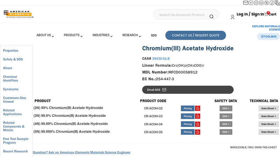Go to Safety & SDS in sidebar
280x157 pixels.
click(13, 59)
